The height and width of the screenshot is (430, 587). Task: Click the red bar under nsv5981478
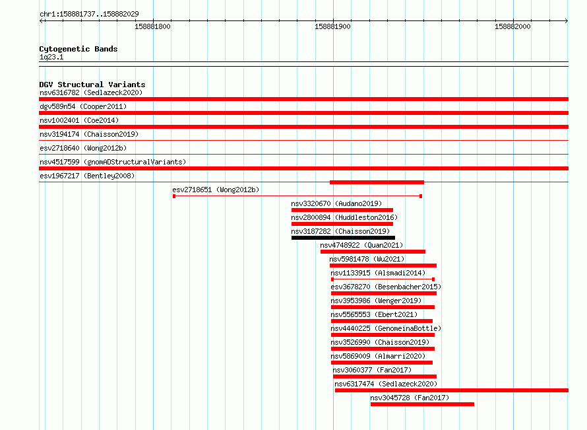[383, 266]
